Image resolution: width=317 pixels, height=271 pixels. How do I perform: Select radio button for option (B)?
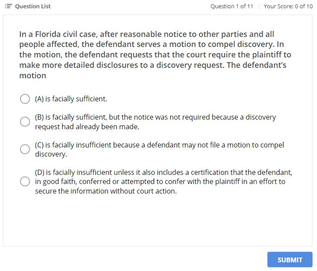[25, 122]
